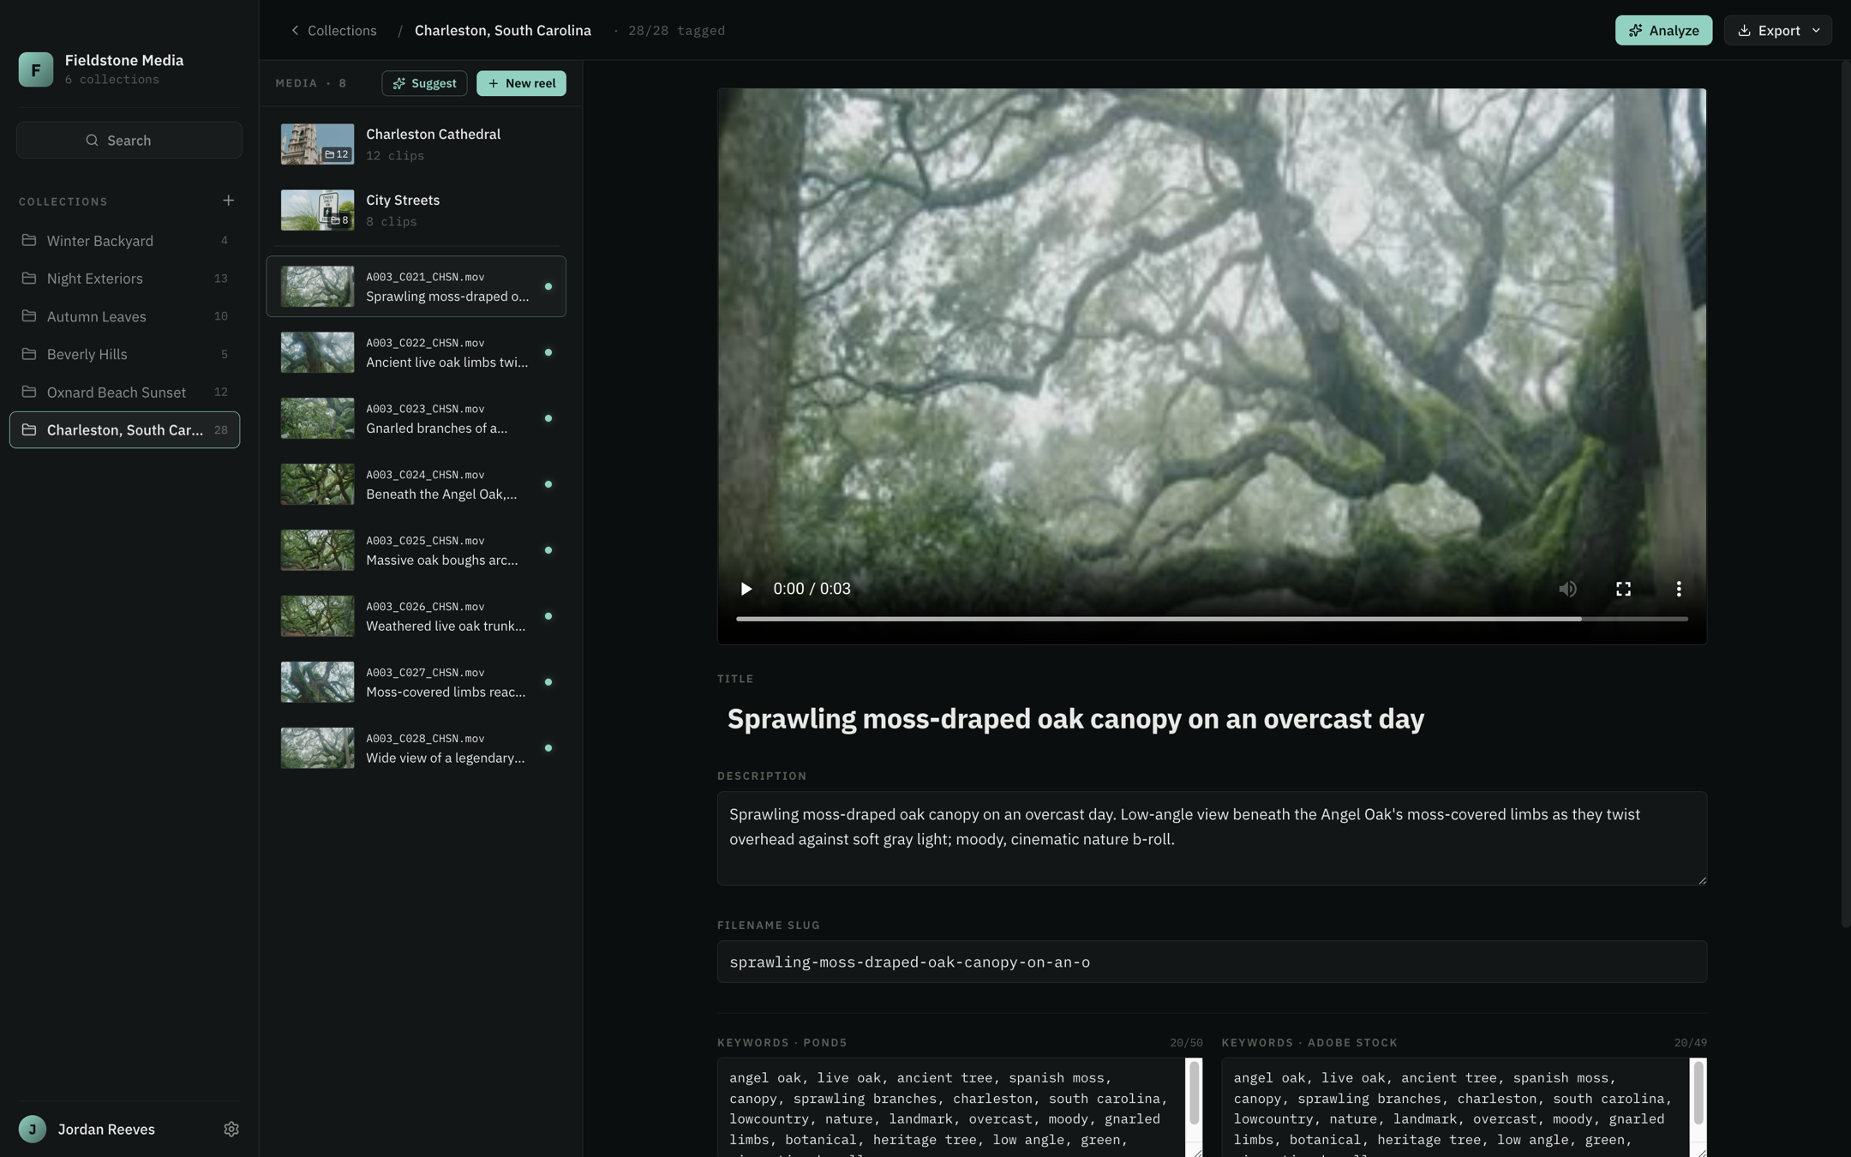Select clip A003_C023_CHSN.mov

click(x=416, y=418)
